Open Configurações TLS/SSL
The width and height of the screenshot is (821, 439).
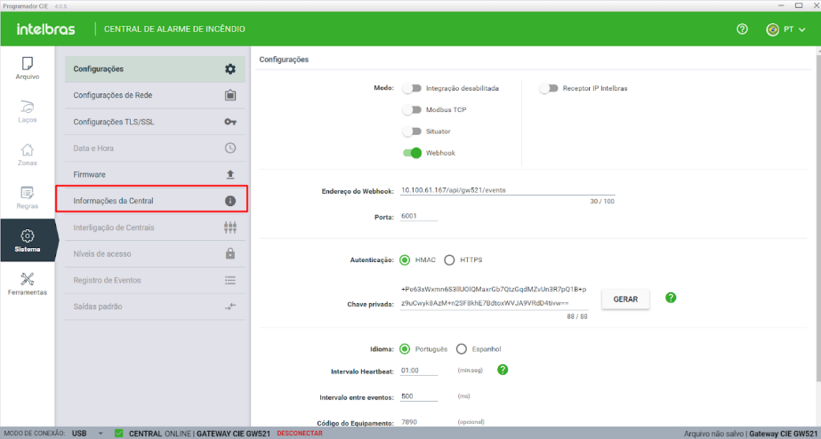pos(155,122)
